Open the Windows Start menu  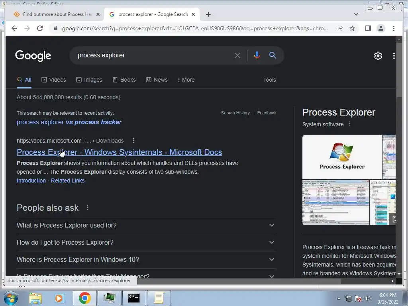coord(10,298)
